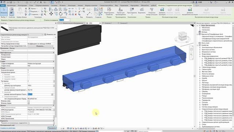The width and height of the screenshot is (234, 132).
Task: Activate the Rotate tool
Action: click(61, 14)
